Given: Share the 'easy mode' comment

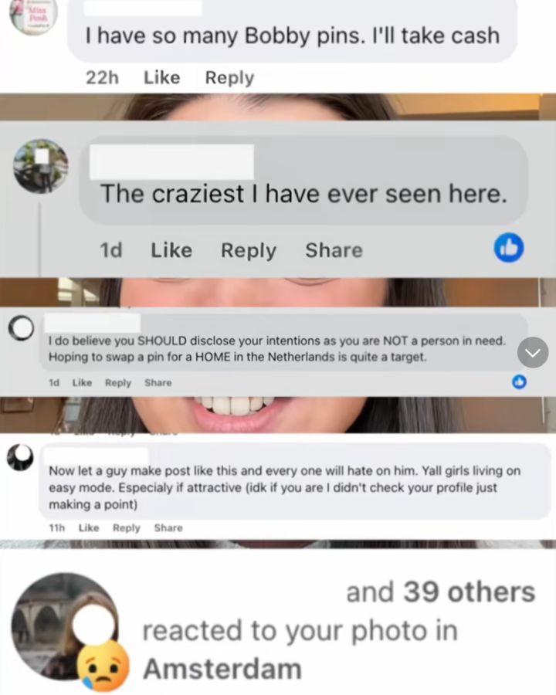Looking at the screenshot, I should pyautogui.click(x=168, y=528).
